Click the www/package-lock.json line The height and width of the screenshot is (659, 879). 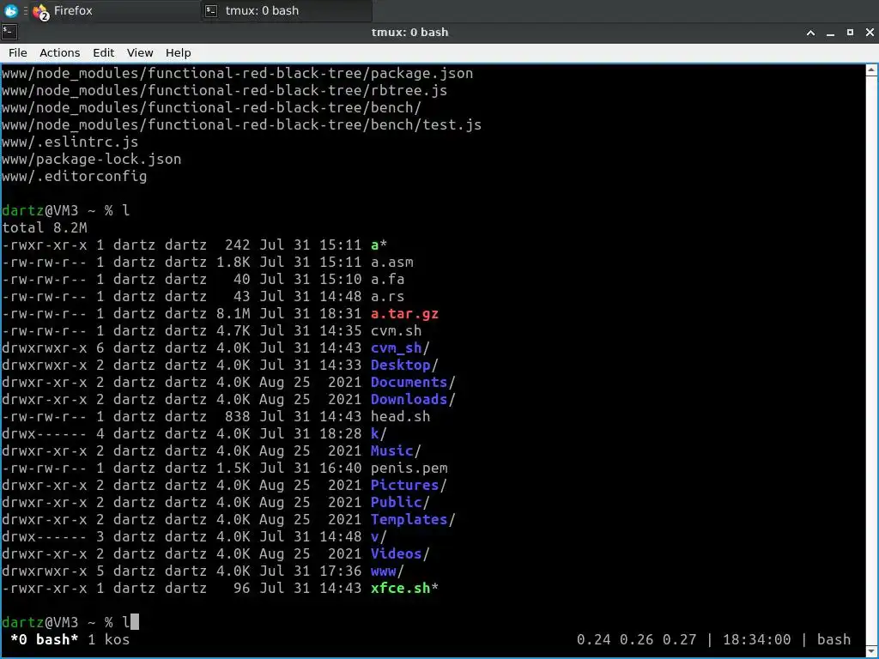click(x=91, y=159)
